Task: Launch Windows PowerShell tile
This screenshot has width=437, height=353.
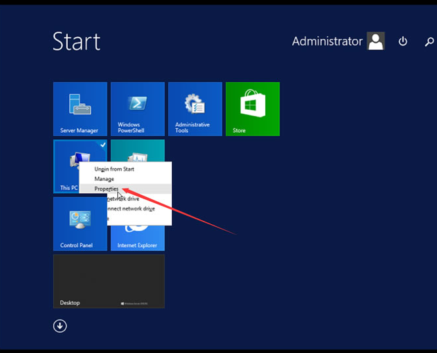Action: click(x=137, y=108)
